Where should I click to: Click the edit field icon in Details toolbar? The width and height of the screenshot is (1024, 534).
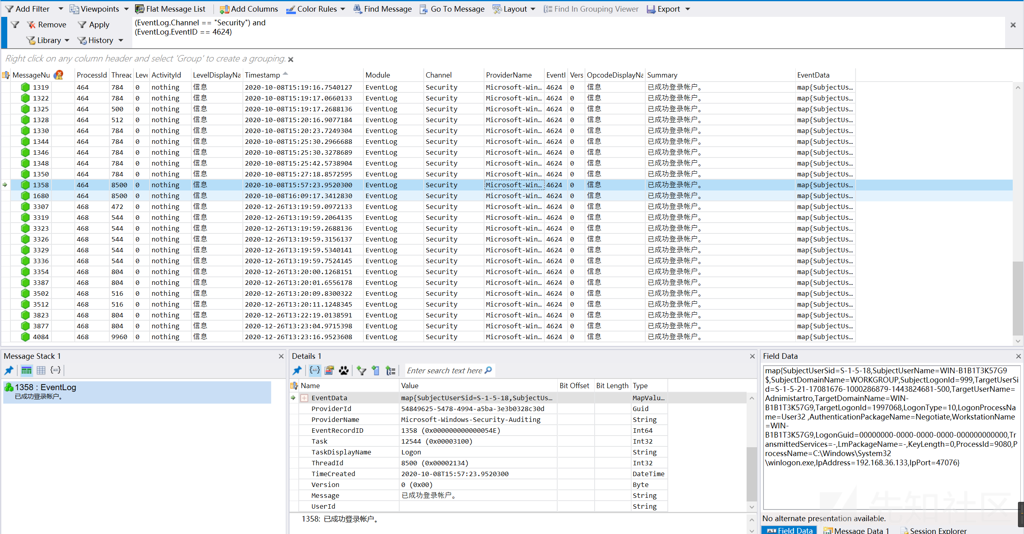pos(329,370)
